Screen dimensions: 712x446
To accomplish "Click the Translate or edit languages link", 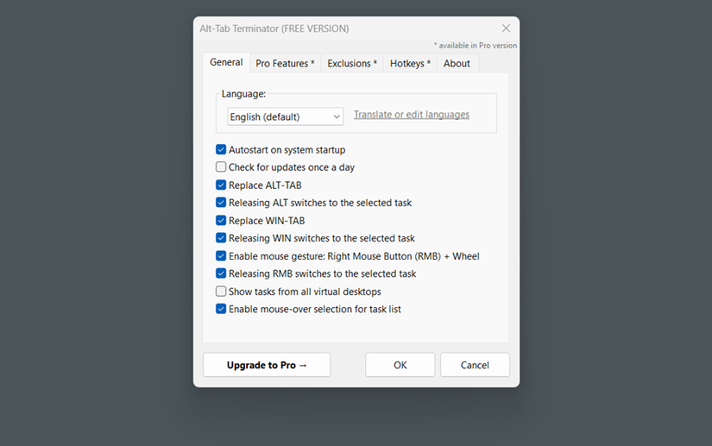I will (412, 115).
